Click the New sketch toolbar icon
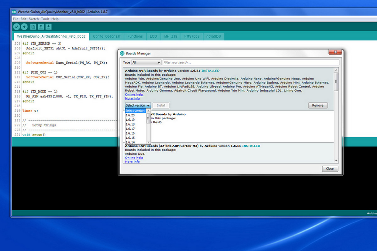 33,27
